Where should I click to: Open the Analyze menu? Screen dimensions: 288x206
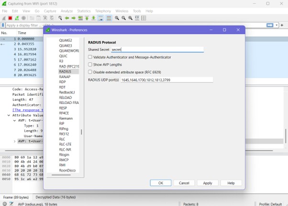66,11
